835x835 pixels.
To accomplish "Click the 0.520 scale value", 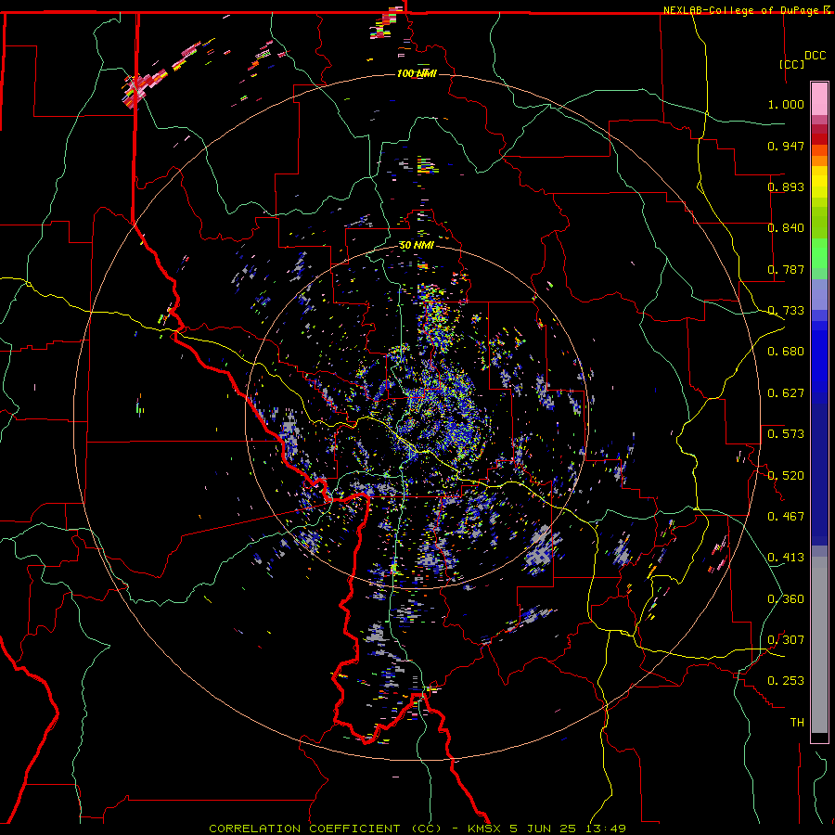I will pos(786,476).
